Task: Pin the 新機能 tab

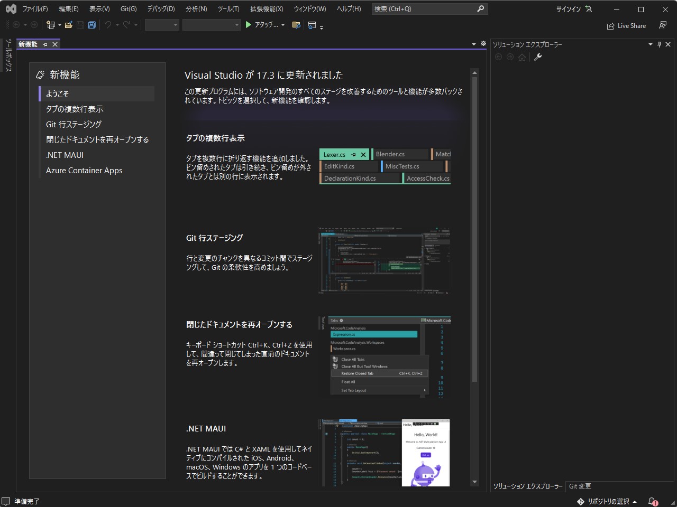Action: pos(45,44)
